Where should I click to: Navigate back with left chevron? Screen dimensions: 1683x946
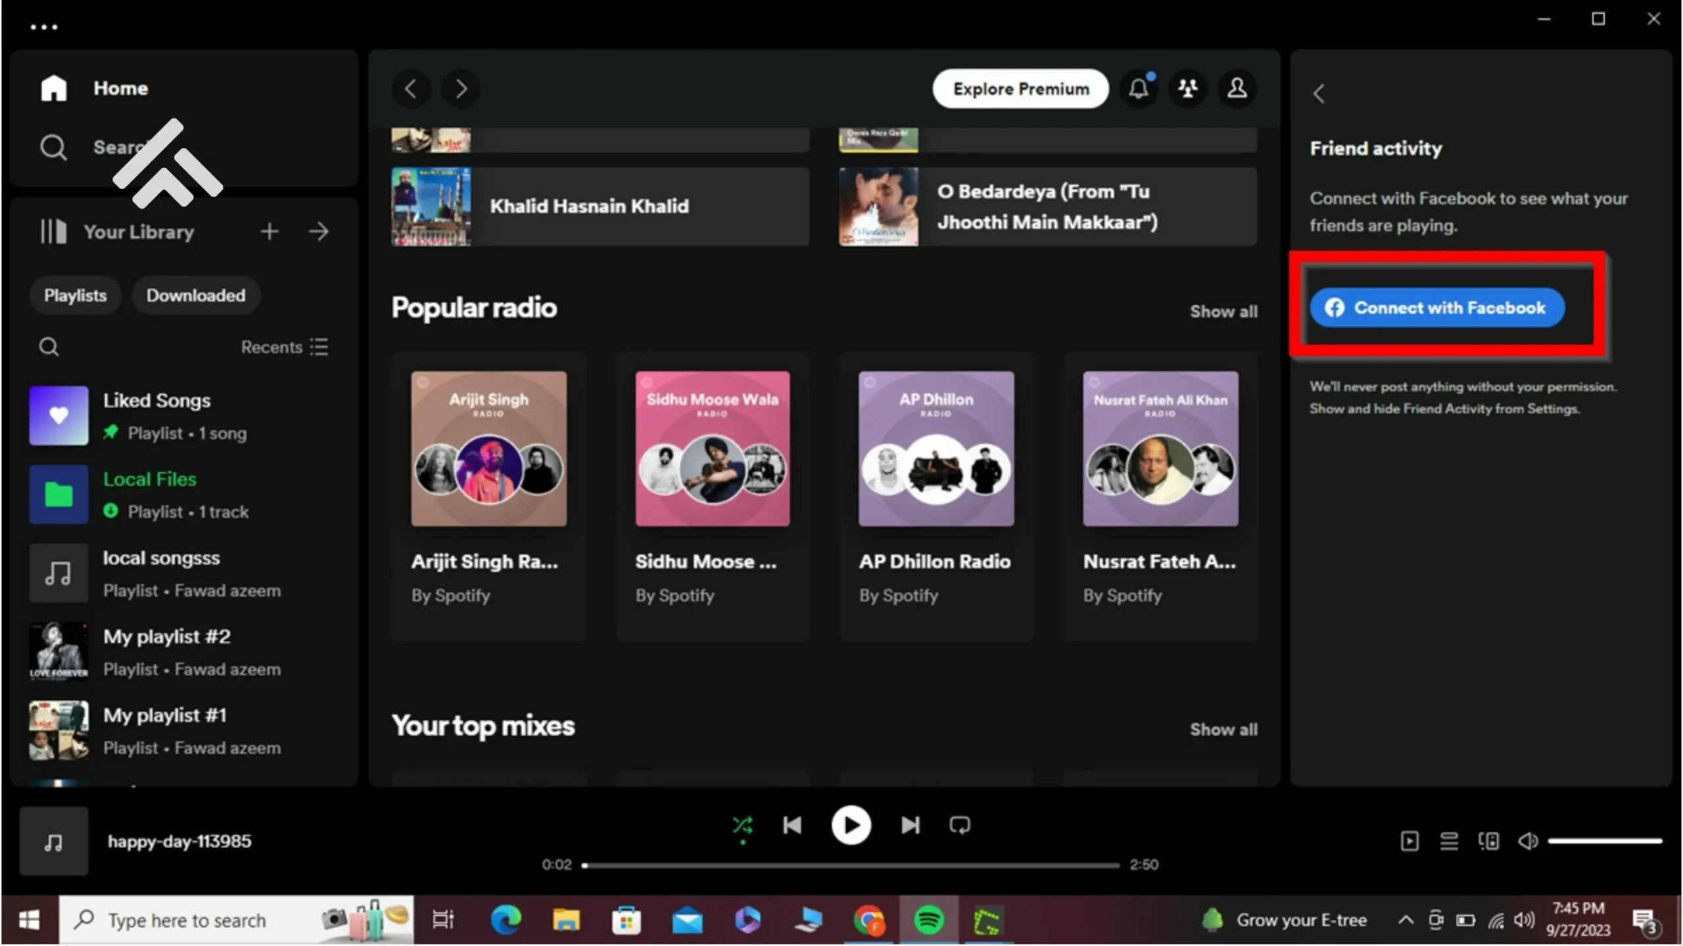pos(411,89)
